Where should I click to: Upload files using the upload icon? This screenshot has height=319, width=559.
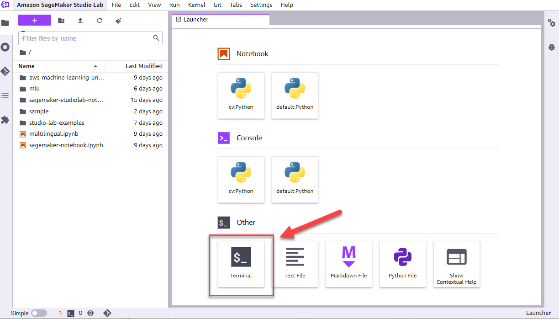pos(80,21)
